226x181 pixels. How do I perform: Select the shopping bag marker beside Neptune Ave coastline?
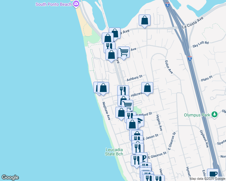click(103, 88)
